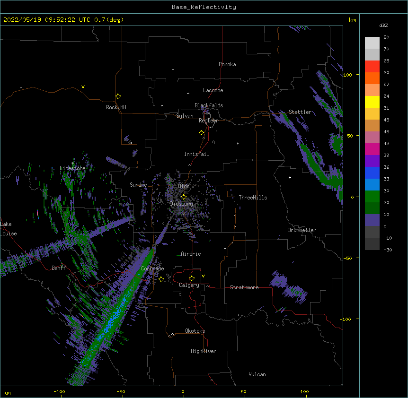Click the -50 tick on right axis
Image resolution: width=408 pixels, height=398 pixels.
348,258
